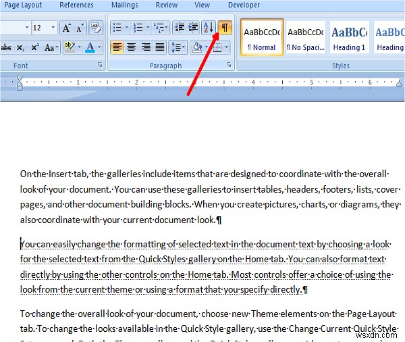The width and height of the screenshot is (405, 342).
Task: Click the pilcrow after "specify directly."
Action: (x=305, y=290)
